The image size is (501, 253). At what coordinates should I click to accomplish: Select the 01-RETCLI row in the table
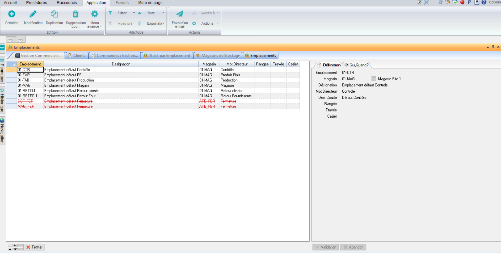pyautogui.click(x=26, y=91)
